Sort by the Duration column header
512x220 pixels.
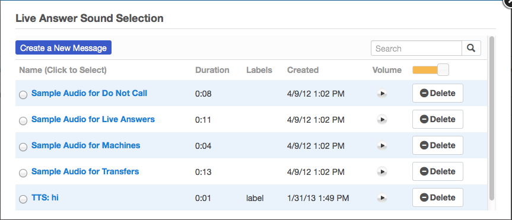[212, 70]
